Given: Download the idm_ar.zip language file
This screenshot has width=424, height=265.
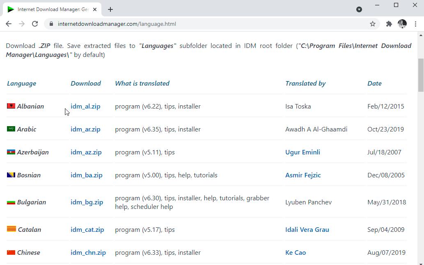Looking at the screenshot, I should click(x=85, y=129).
